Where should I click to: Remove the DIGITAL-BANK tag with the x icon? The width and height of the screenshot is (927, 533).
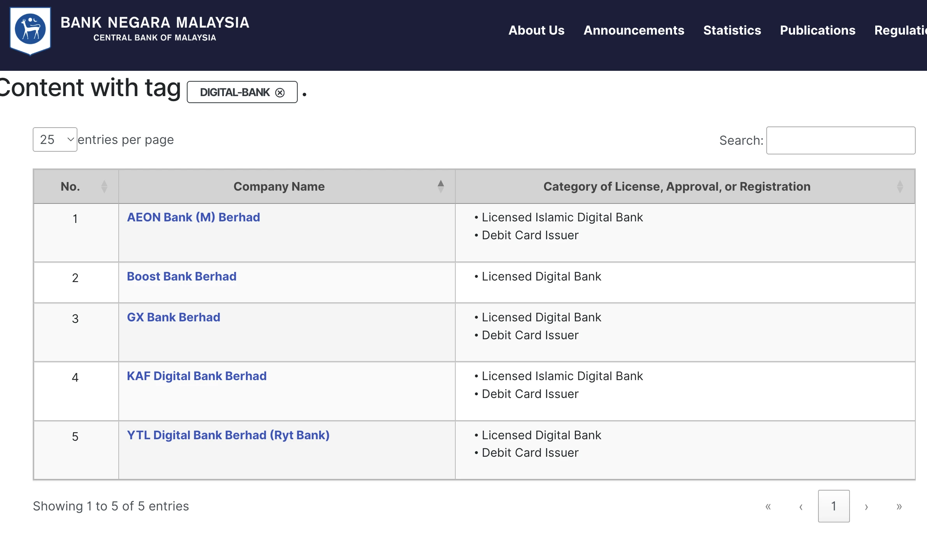point(280,93)
